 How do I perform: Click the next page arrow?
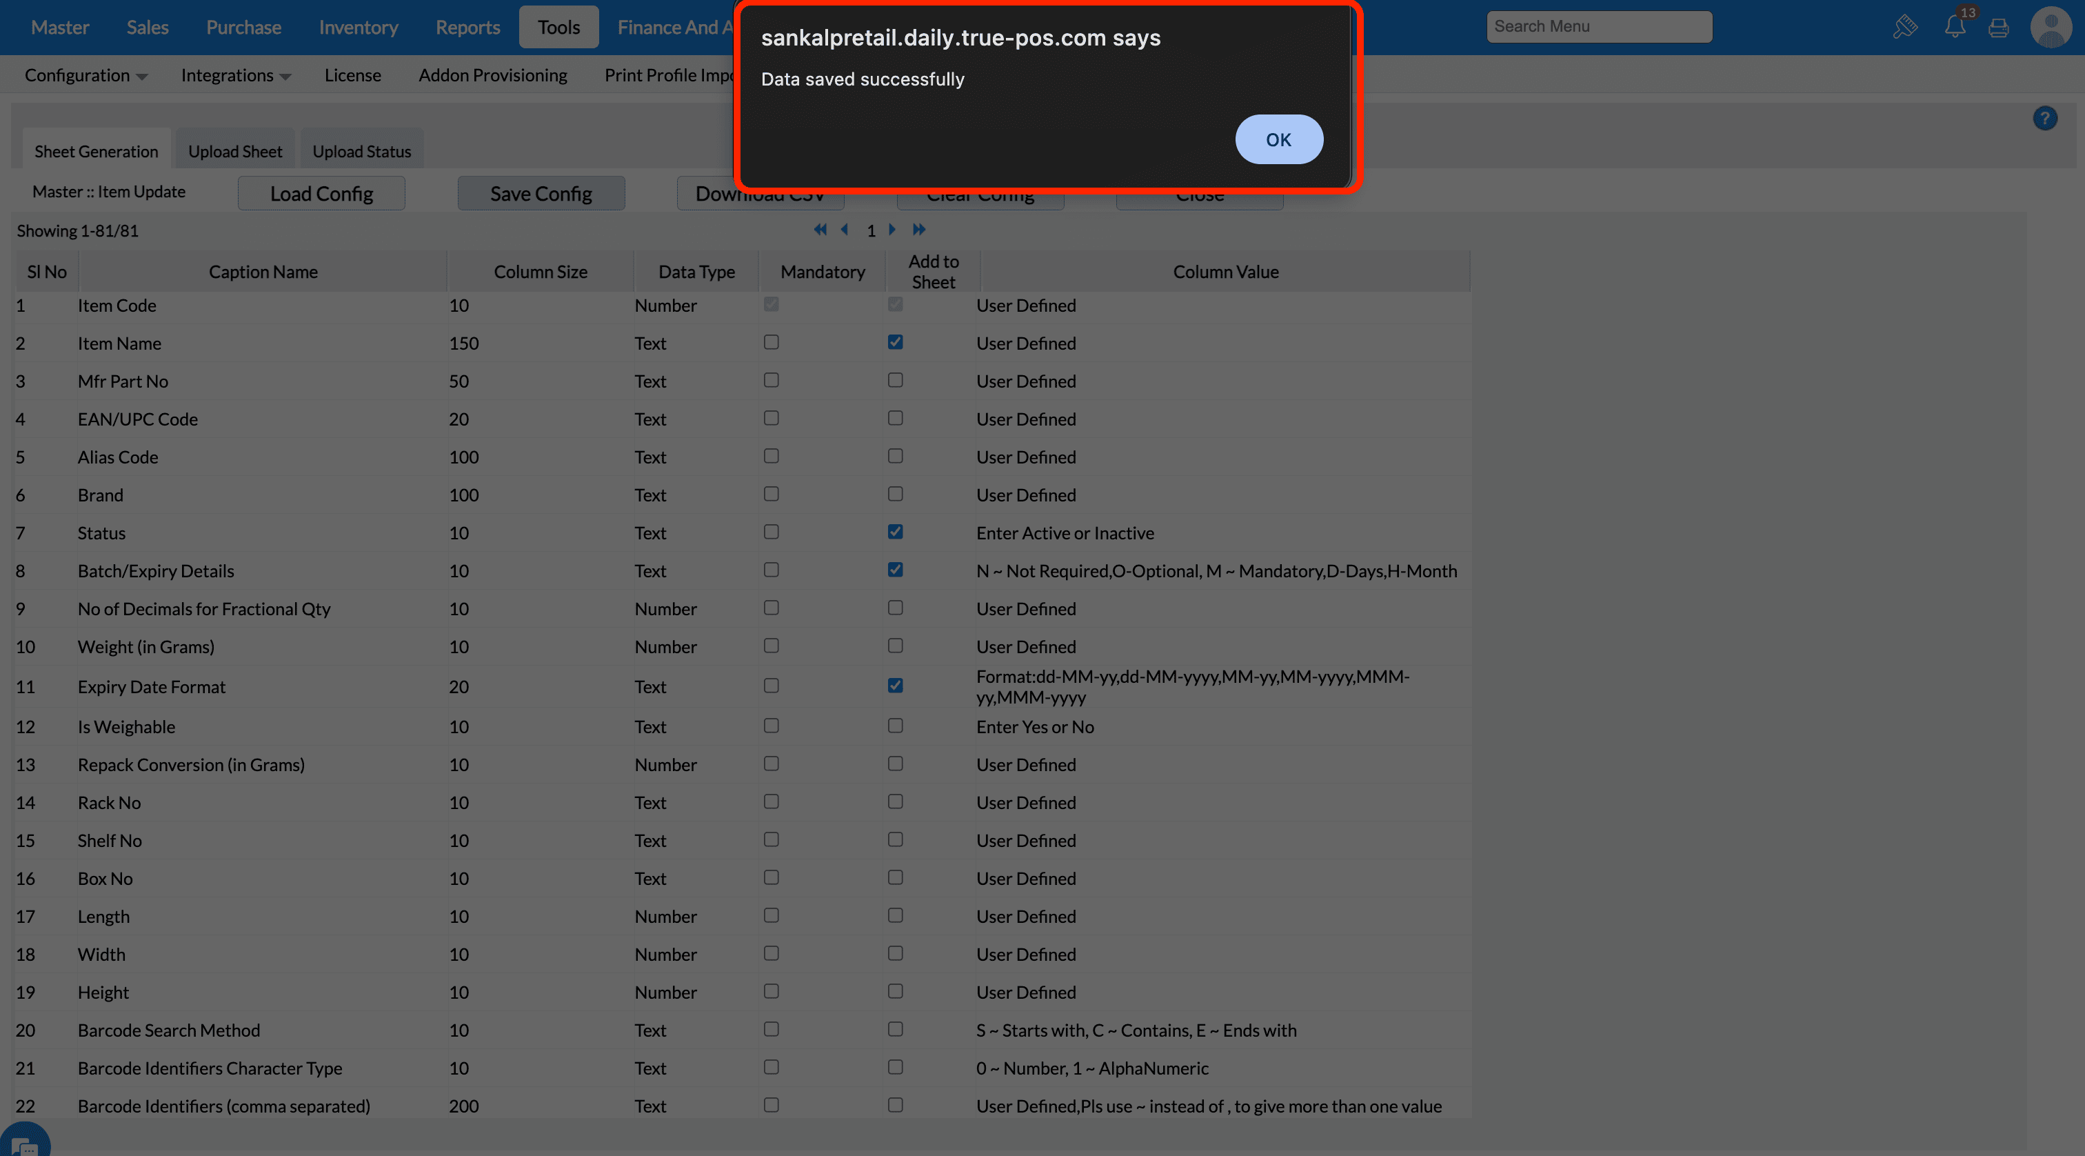pyautogui.click(x=892, y=230)
